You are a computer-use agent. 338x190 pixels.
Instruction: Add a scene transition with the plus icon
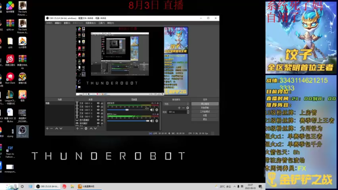pyautogui.click(x=179, y=108)
